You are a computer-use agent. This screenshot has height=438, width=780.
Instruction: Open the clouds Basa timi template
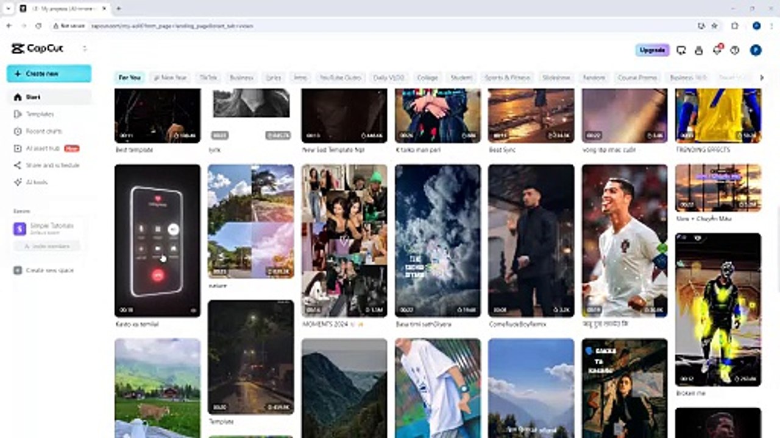(438, 240)
